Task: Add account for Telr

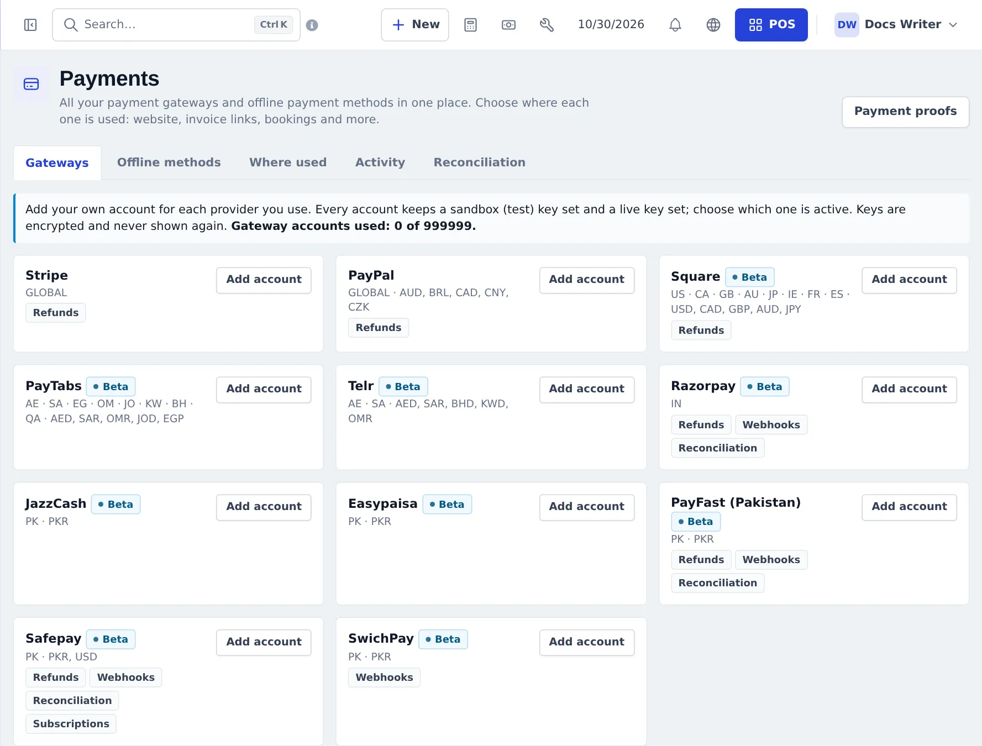Action: (586, 389)
